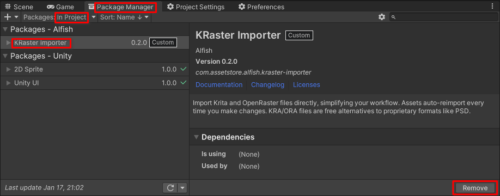Image resolution: width=500 pixels, height=196 pixels.
Task: Open the refresh button dropdown arrow
Action: tap(182, 188)
